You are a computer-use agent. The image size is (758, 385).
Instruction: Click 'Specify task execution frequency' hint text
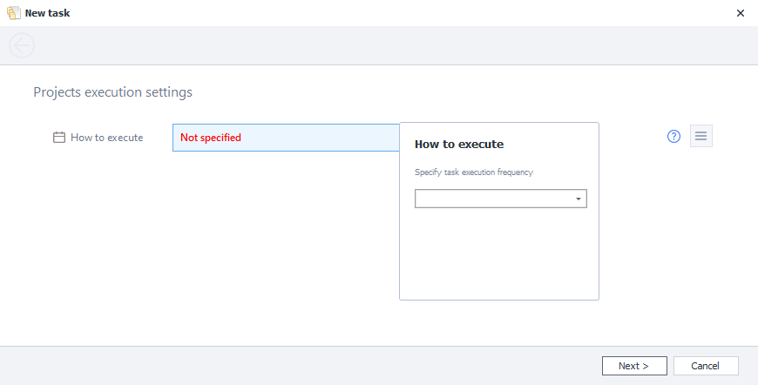(x=473, y=172)
